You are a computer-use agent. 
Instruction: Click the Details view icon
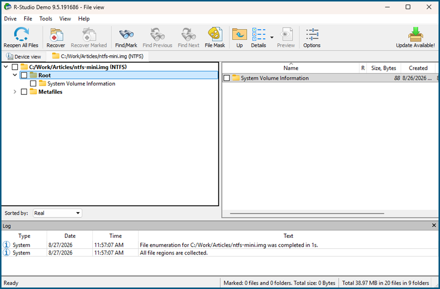point(259,34)
